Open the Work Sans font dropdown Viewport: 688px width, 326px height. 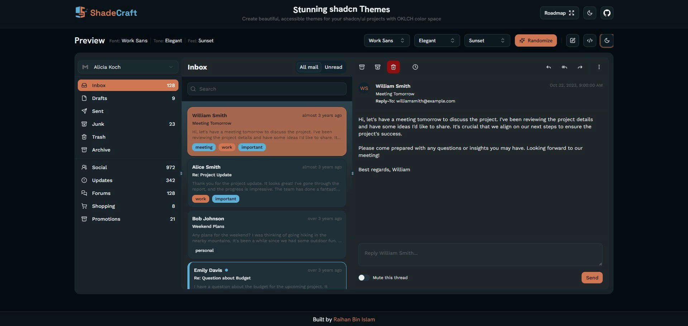pyautogui.click(x=387, y=40)
